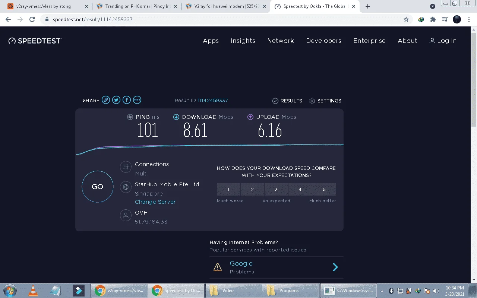
Task: Open the Programs folder taskbar window
Action: click(x=291, y=291)
